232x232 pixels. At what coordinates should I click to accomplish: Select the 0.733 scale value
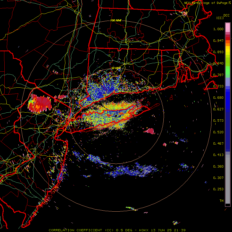point(218,86)
